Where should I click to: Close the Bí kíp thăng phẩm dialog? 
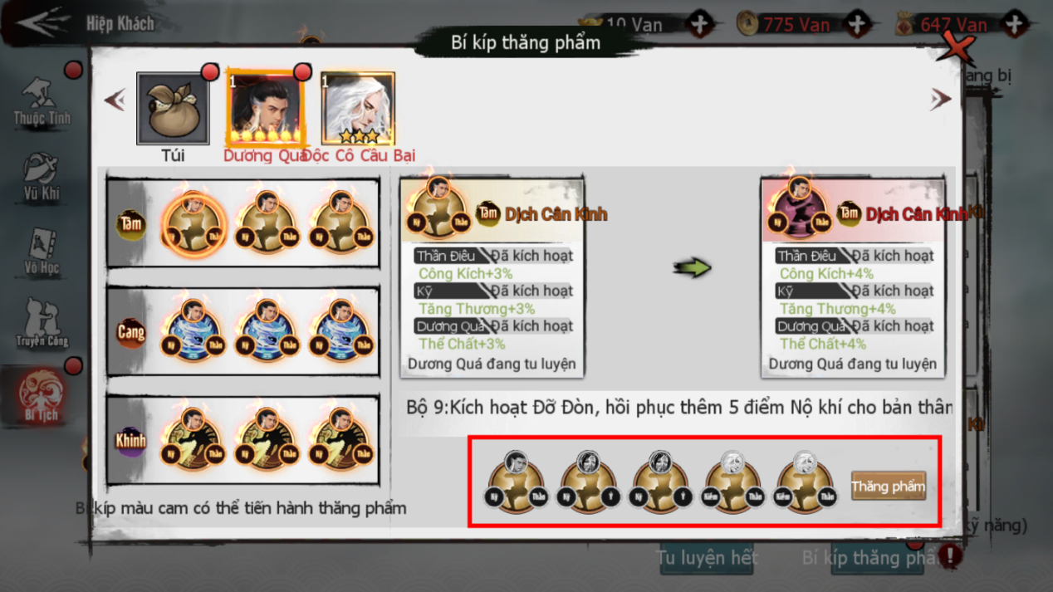point(956,50)
